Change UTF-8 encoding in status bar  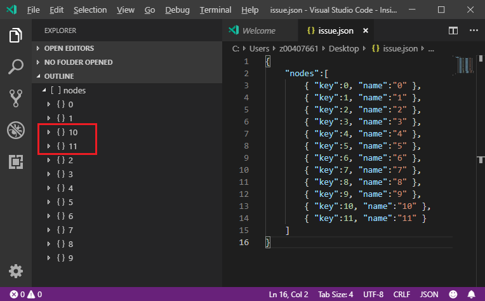[373, 294]
